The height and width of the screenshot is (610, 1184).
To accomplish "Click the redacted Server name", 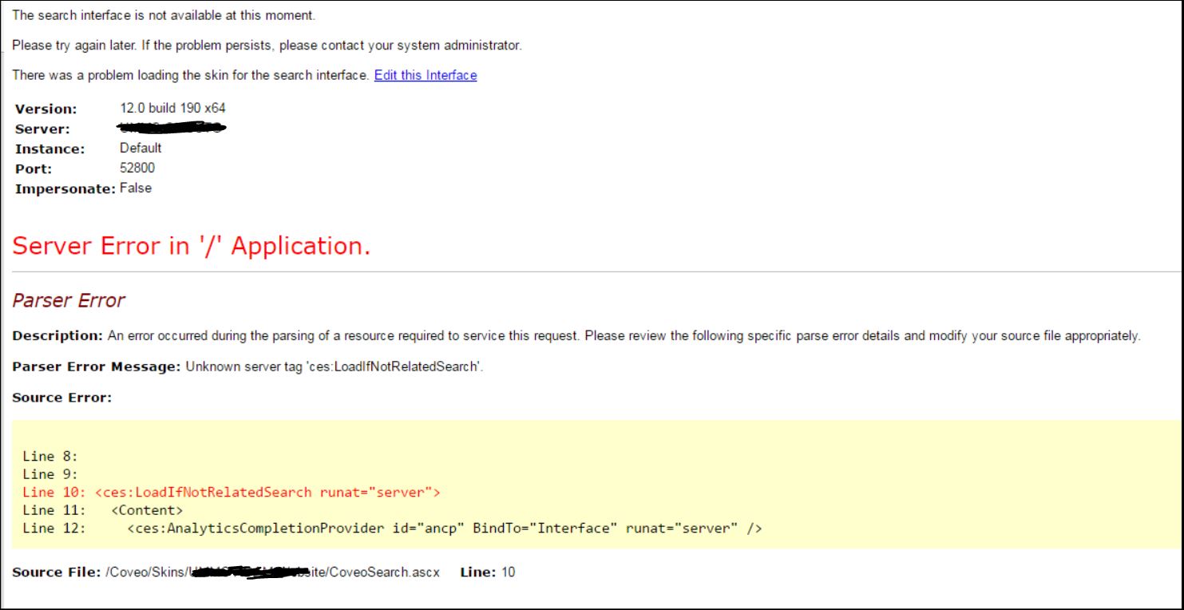I will pyautogui.click(x=171, y=128).
